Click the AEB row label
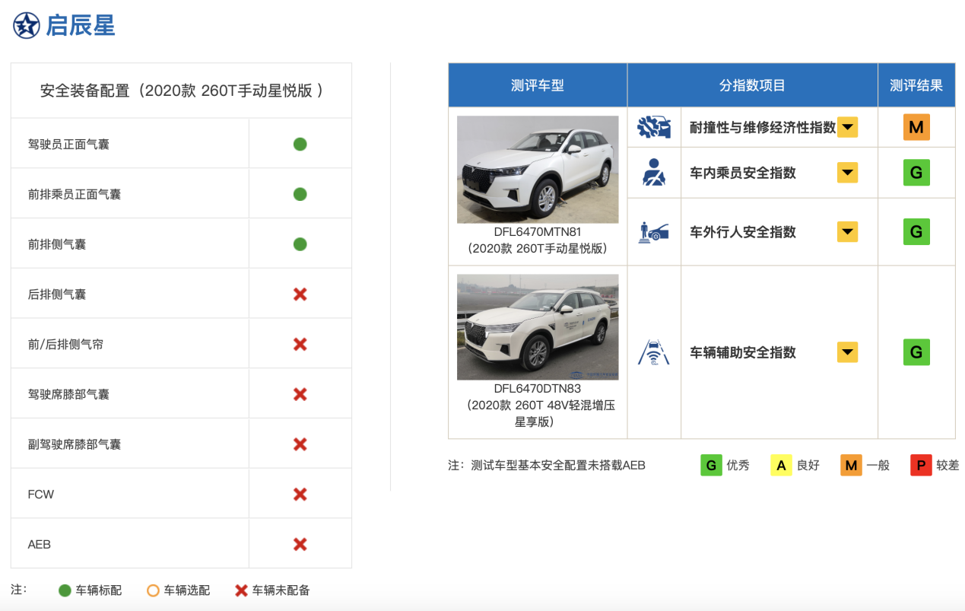The image size is (965, 611). point(40,544)
